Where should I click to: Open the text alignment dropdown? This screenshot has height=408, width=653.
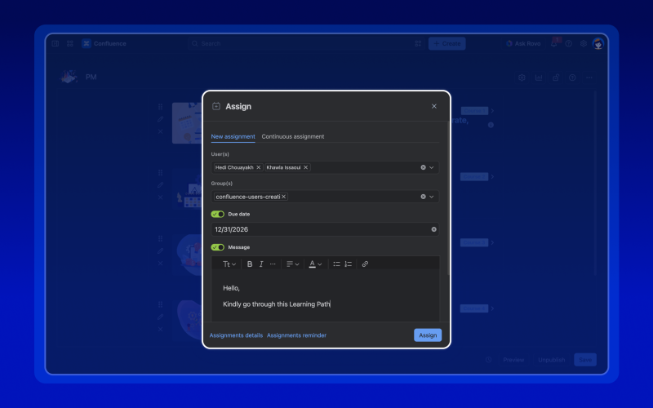[293, 264]
